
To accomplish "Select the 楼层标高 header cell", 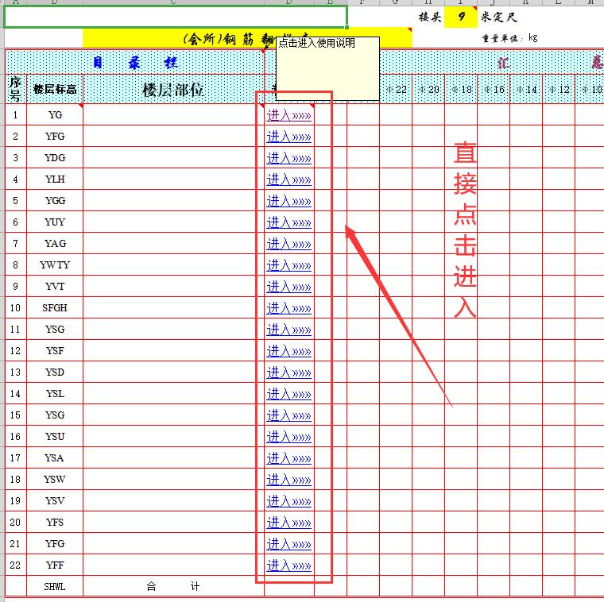I will [x=55, y=90].
